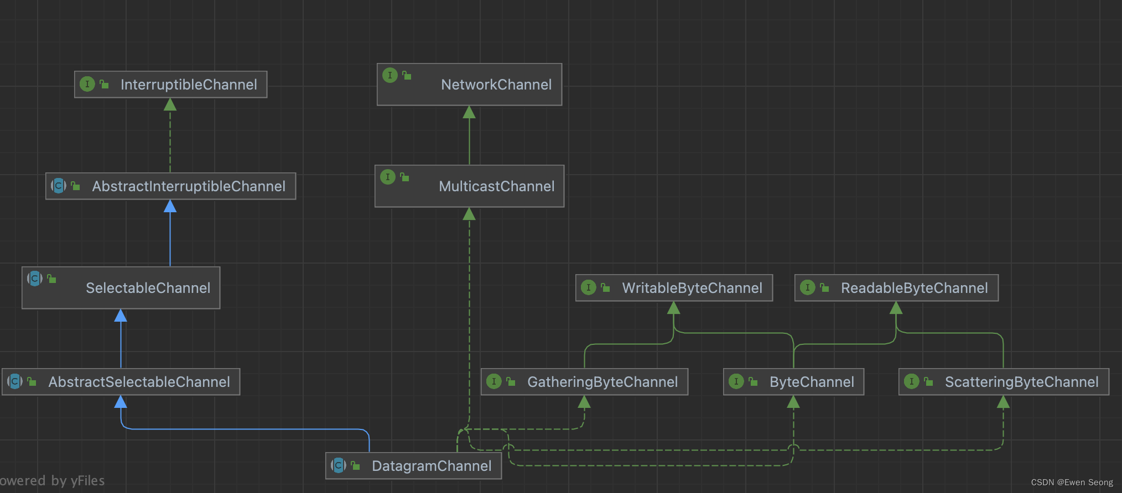
Task: Select the WritableByteChannel node label
Action: click(x=692, y=288)
